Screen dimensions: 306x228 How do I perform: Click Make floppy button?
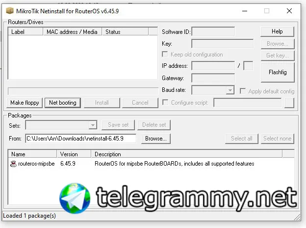click(25, 103)
